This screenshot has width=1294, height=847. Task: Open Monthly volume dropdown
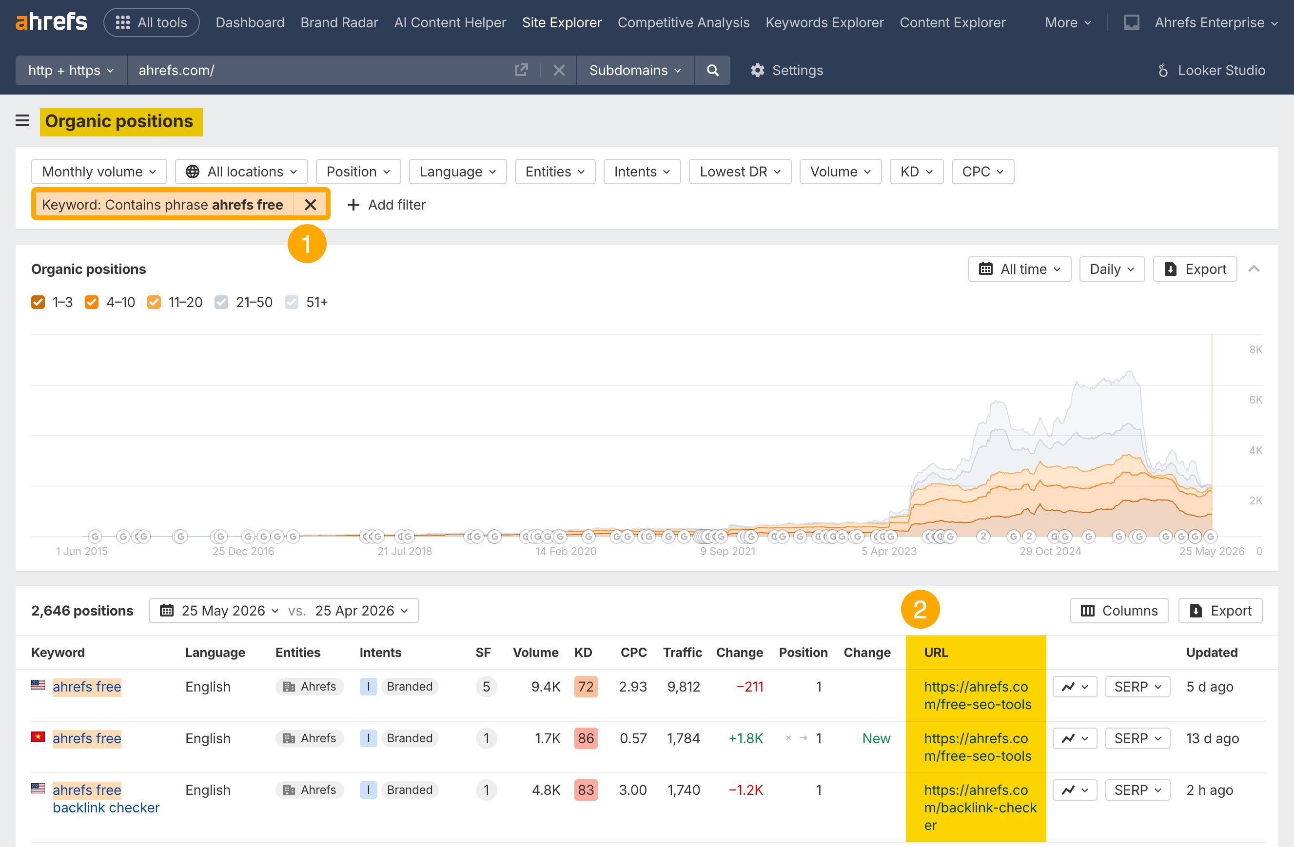99,172
